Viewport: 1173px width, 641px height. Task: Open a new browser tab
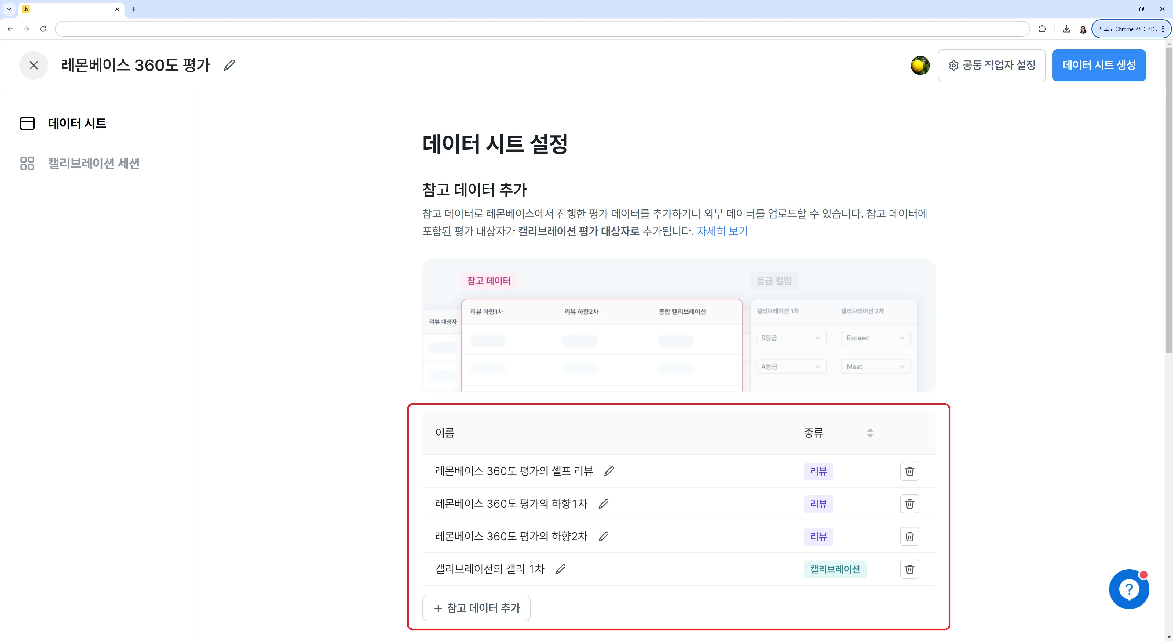(134, 9)
